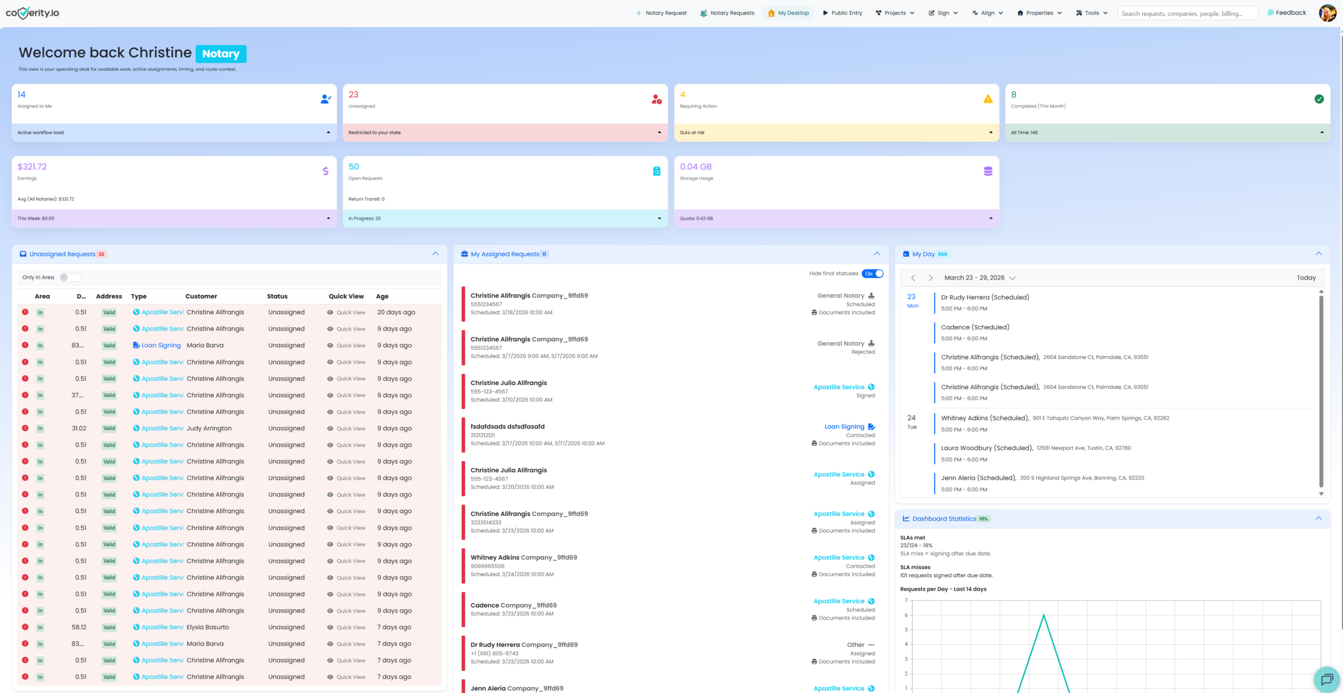Viewport: 1343px width, 693px height.
Task: Click the Unassigned red person icon
Action: 656,99
